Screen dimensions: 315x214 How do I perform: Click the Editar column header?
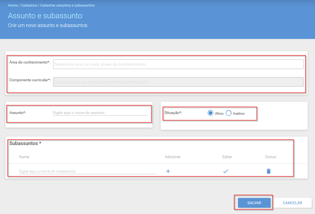[x=227, y=157]
